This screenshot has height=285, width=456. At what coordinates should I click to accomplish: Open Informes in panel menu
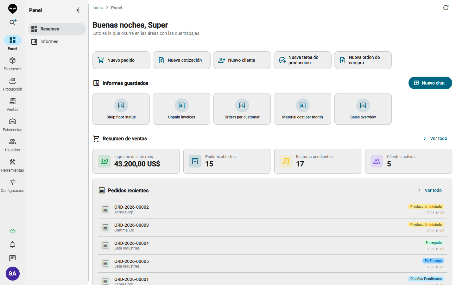tap(57, 41)
